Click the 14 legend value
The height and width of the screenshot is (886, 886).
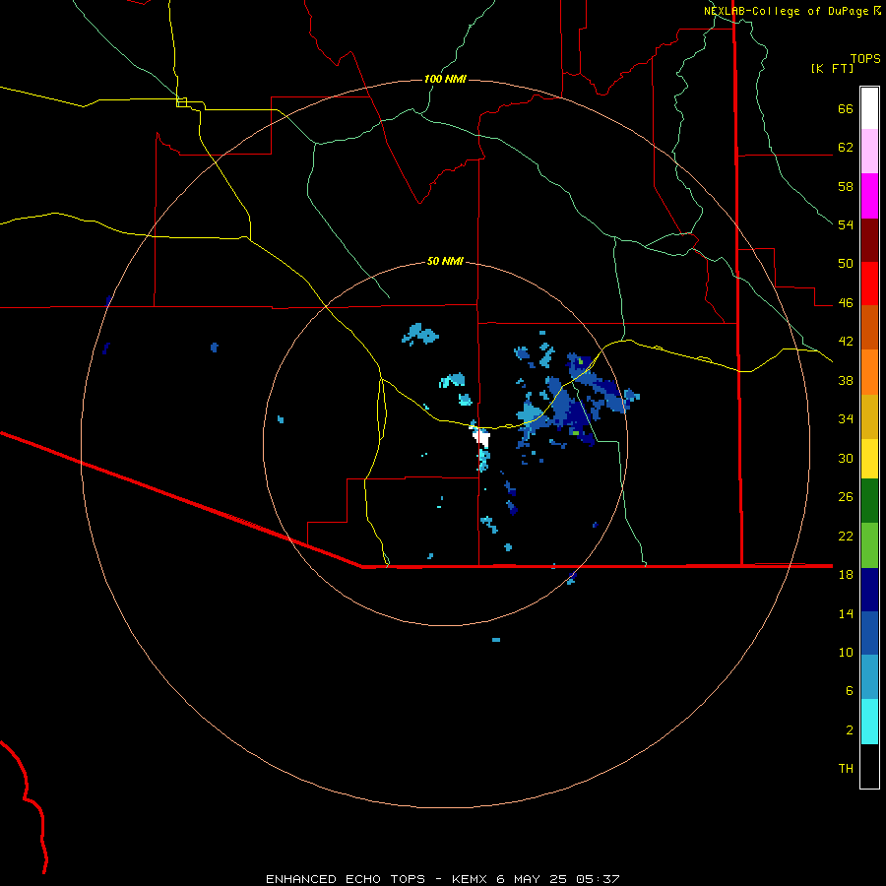(846, 613)
